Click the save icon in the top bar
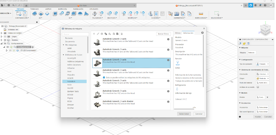This screenshot has width=276, height=135. [9, 5]
